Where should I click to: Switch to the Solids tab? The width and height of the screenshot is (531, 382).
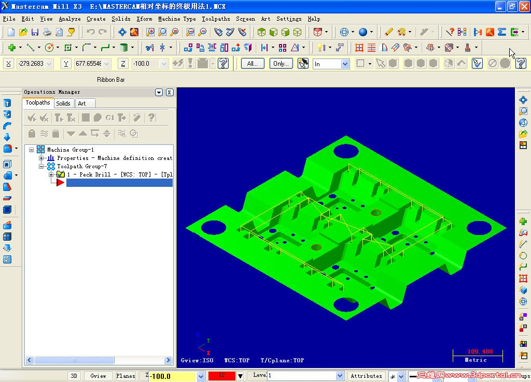tap(63, 104)
